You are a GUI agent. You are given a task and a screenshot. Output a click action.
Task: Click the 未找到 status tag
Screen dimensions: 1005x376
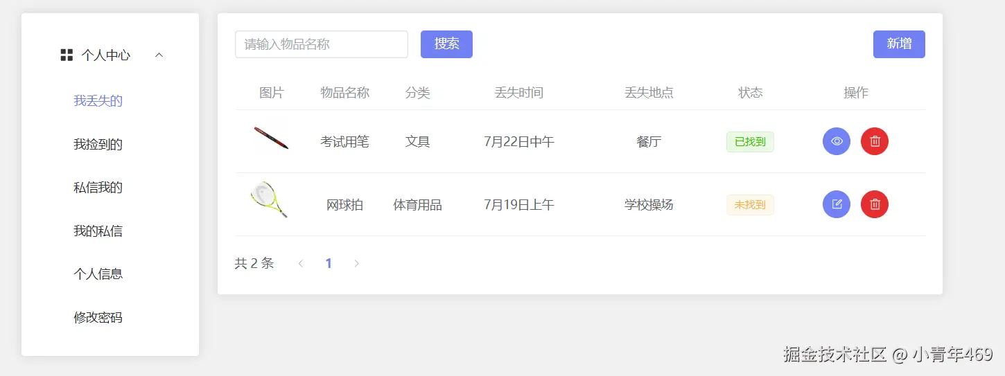click(x=750, y=205)
